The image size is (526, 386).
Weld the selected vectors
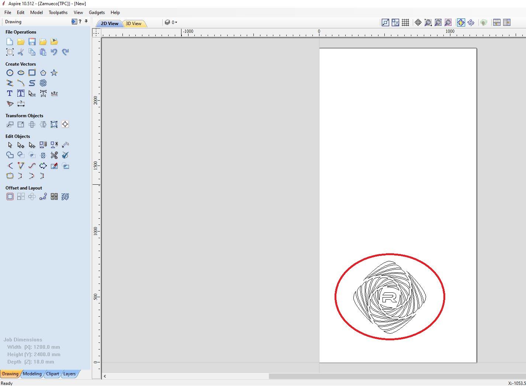click(10, 155)
